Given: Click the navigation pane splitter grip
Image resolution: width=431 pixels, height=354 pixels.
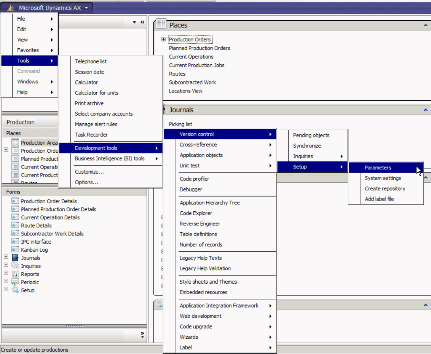Looking at the screenshot, I should click(x=74, y=326).
